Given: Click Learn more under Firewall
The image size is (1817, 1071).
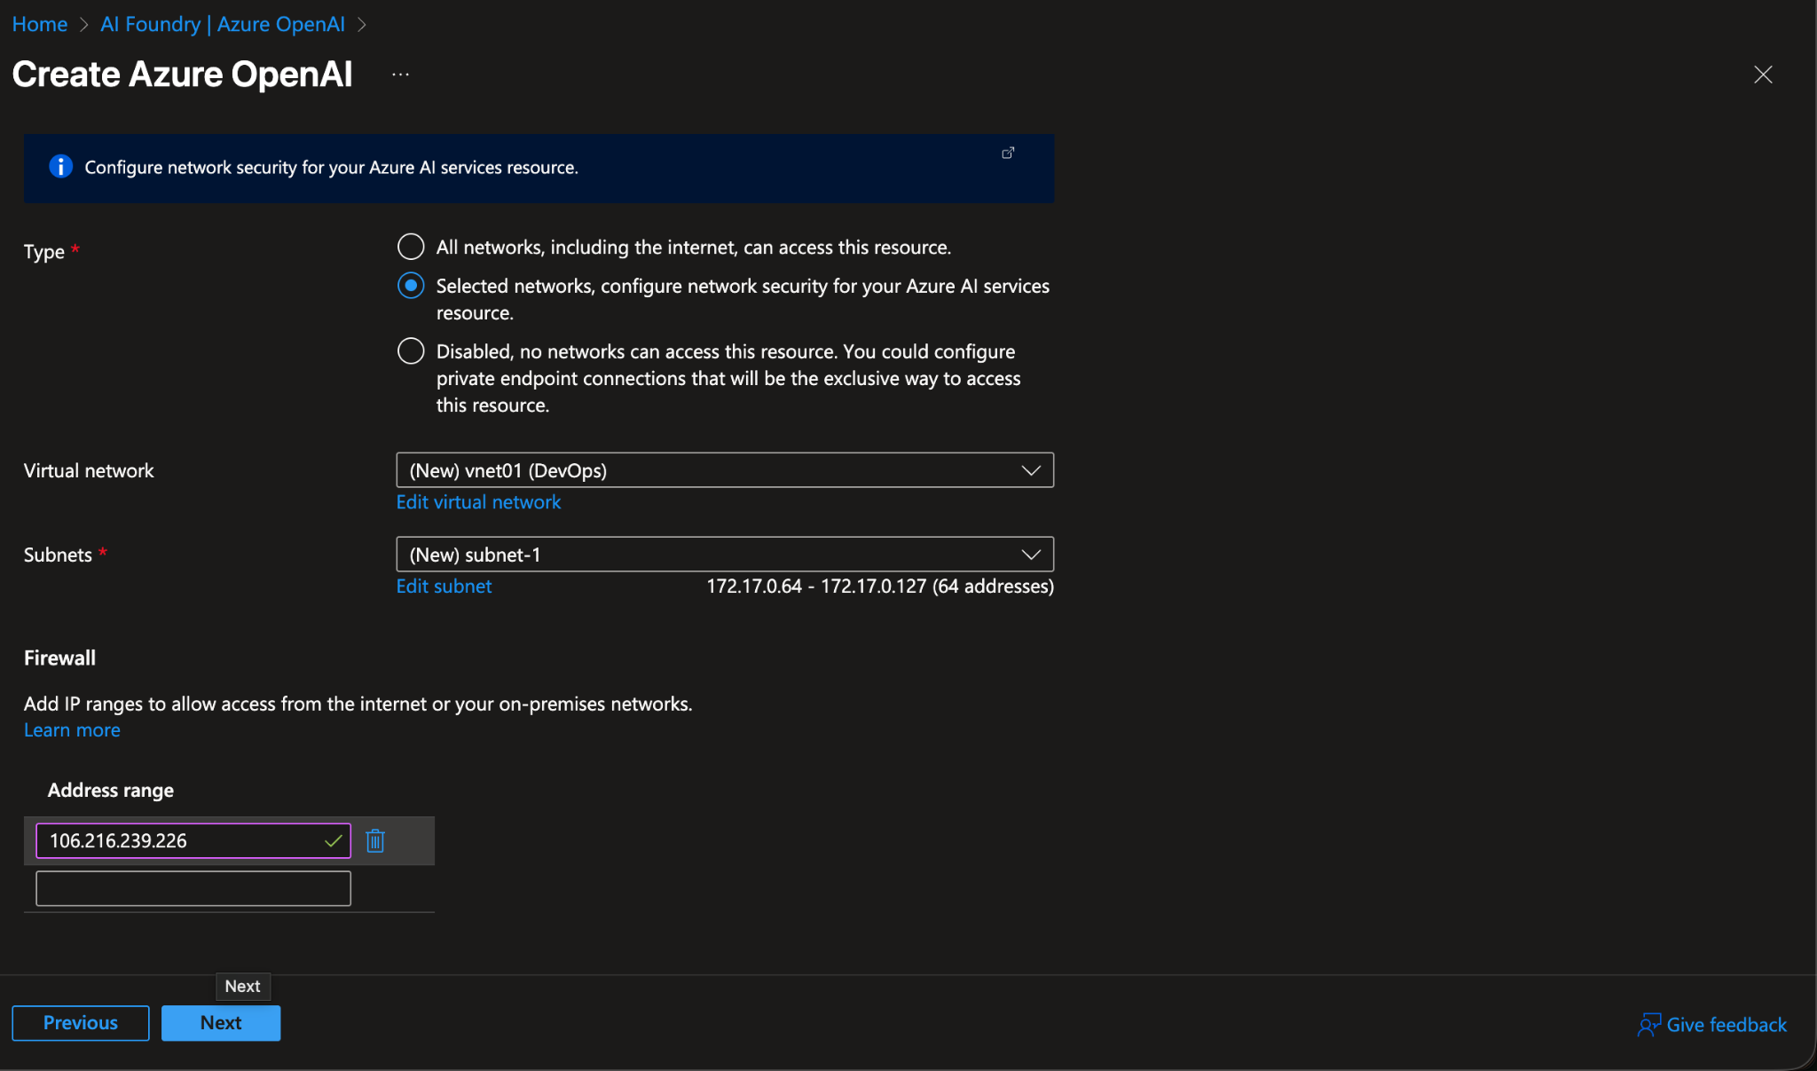Looking at the screenshot, I should [71, 729].
